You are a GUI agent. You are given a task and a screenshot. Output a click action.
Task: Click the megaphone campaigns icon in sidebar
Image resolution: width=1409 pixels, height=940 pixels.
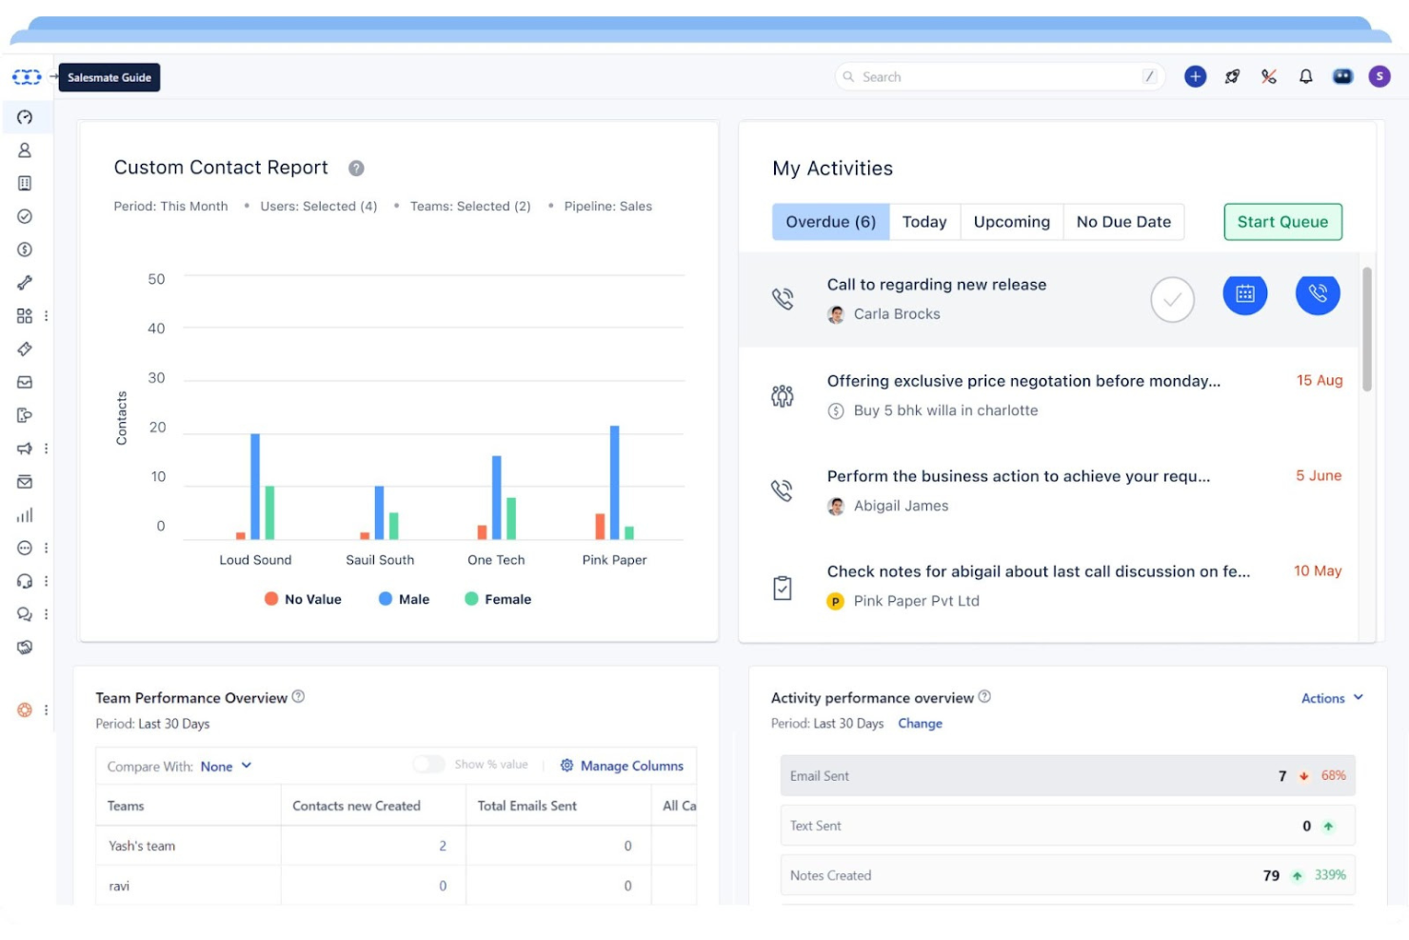26,448
